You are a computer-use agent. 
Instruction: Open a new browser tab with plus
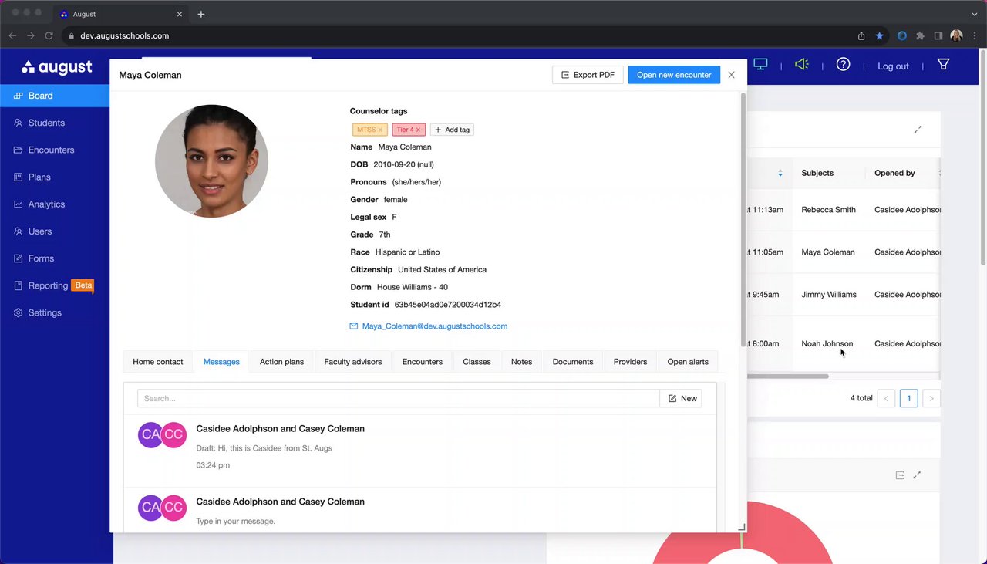(201, 14)
